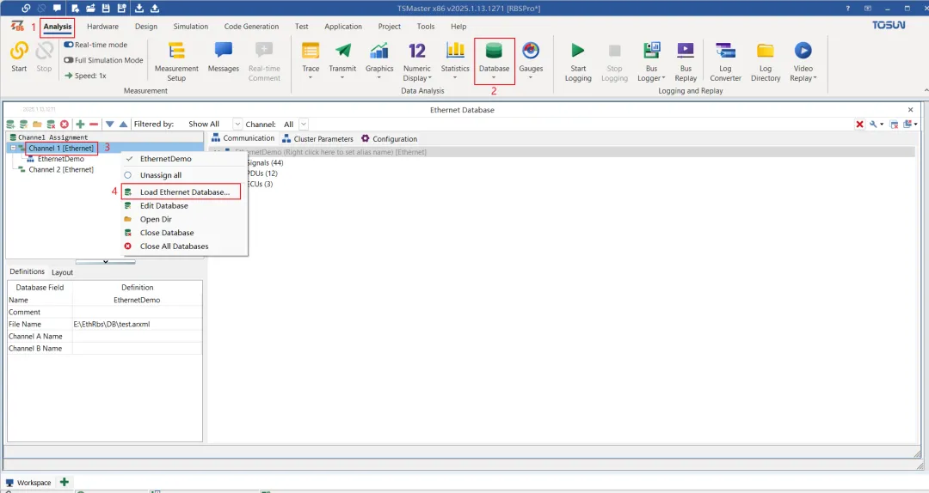Choose Load Ethernet Database from context menu
Viewport: 929px width, 493px height.
(x=184, y=192)
